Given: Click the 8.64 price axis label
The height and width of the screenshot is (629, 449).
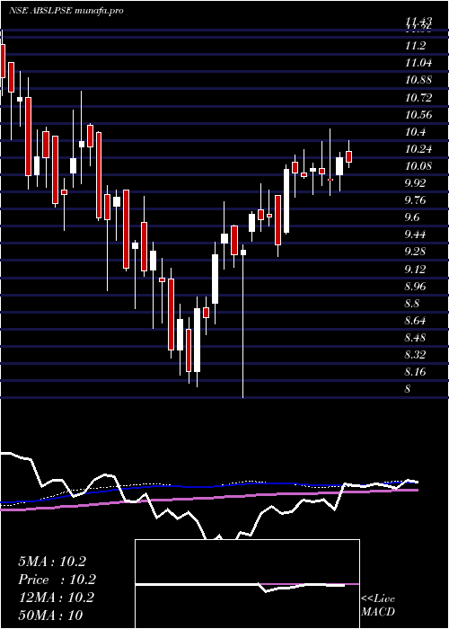Looking at the screenshot, I should tap(416, 321).
